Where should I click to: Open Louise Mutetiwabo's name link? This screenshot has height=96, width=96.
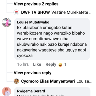[33, 22]
